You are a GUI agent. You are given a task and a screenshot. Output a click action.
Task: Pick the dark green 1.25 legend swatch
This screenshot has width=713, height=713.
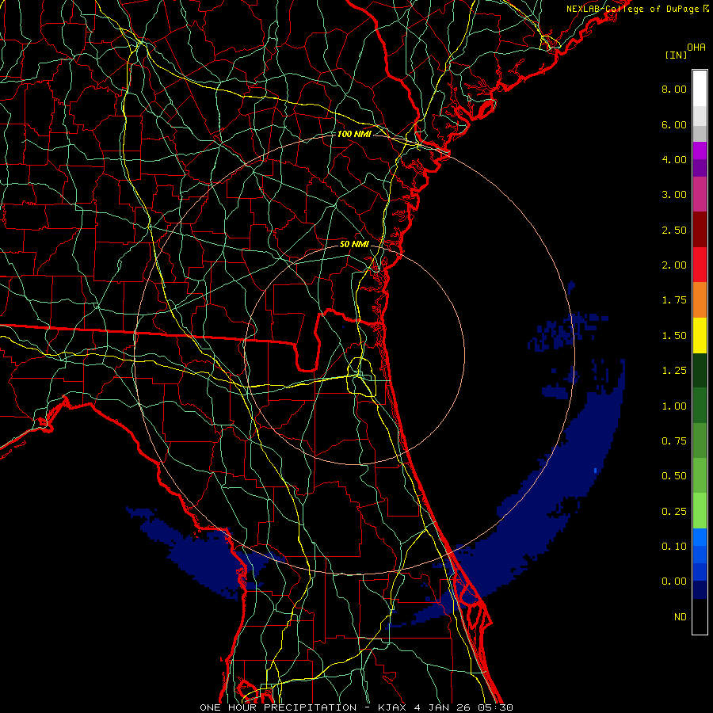700,370
